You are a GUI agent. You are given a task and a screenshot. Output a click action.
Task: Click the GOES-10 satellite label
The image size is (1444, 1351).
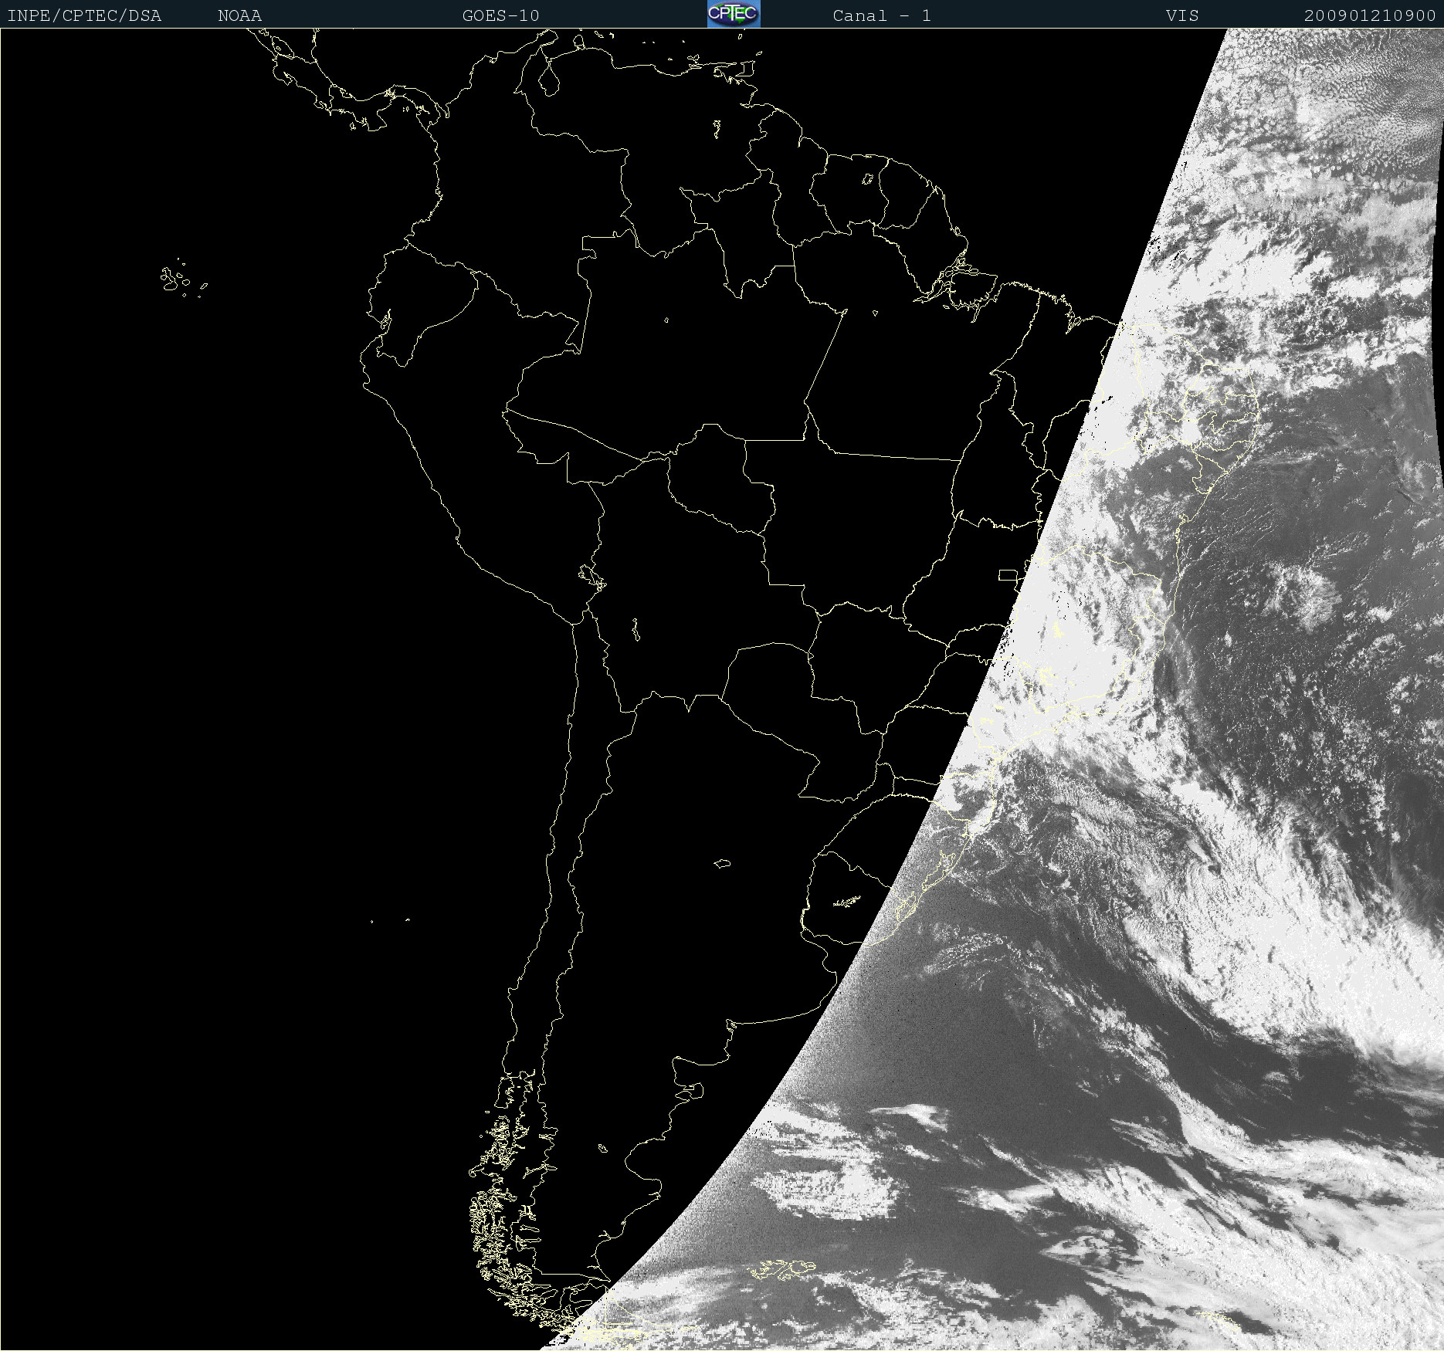coord(501,15)
